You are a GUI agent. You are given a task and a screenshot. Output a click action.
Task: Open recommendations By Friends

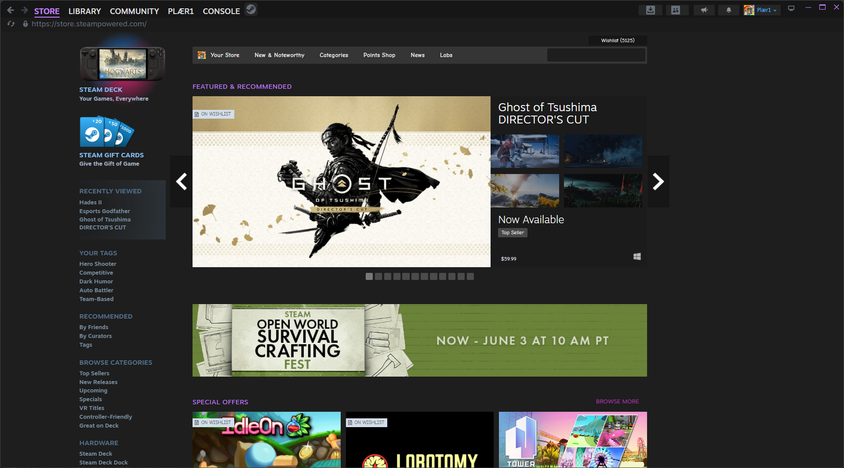[94, 327]
